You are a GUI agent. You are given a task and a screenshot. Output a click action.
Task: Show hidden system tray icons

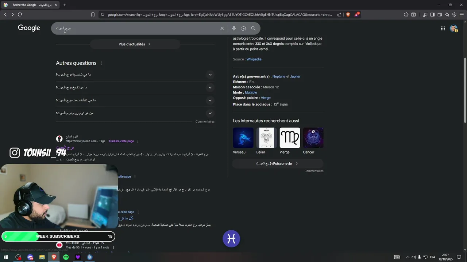(408, 257)
